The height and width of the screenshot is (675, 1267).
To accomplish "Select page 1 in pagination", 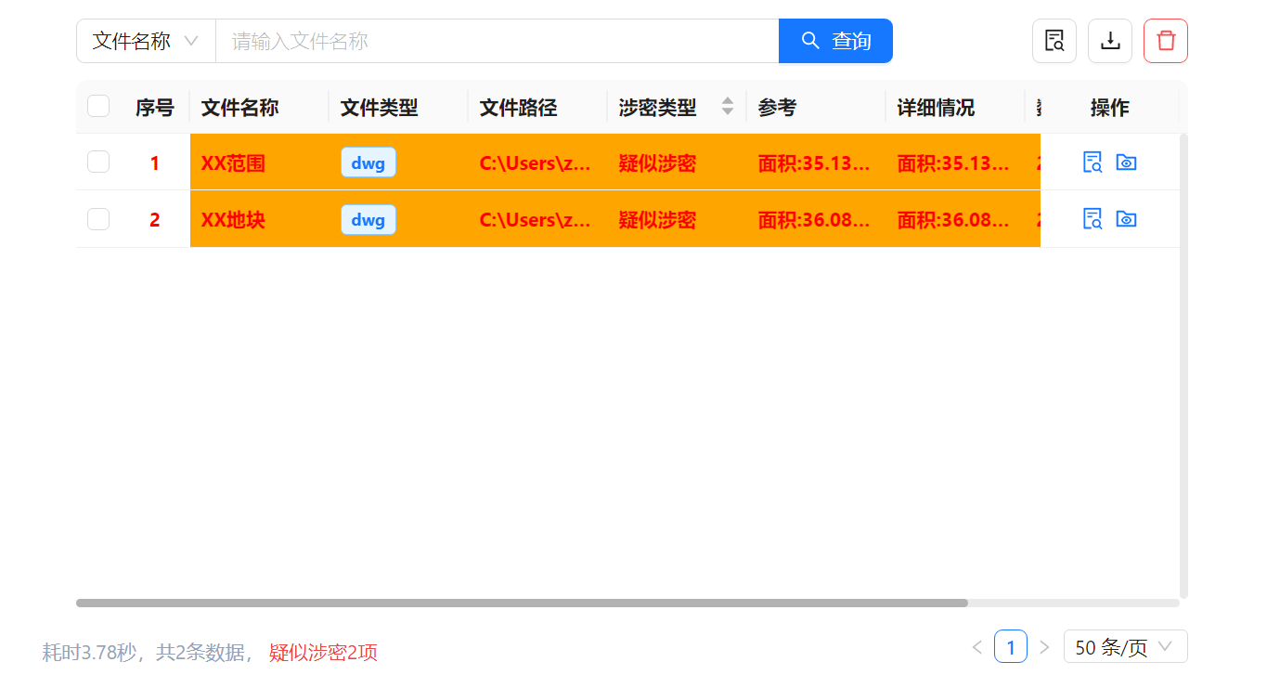I will (1010, 647).
